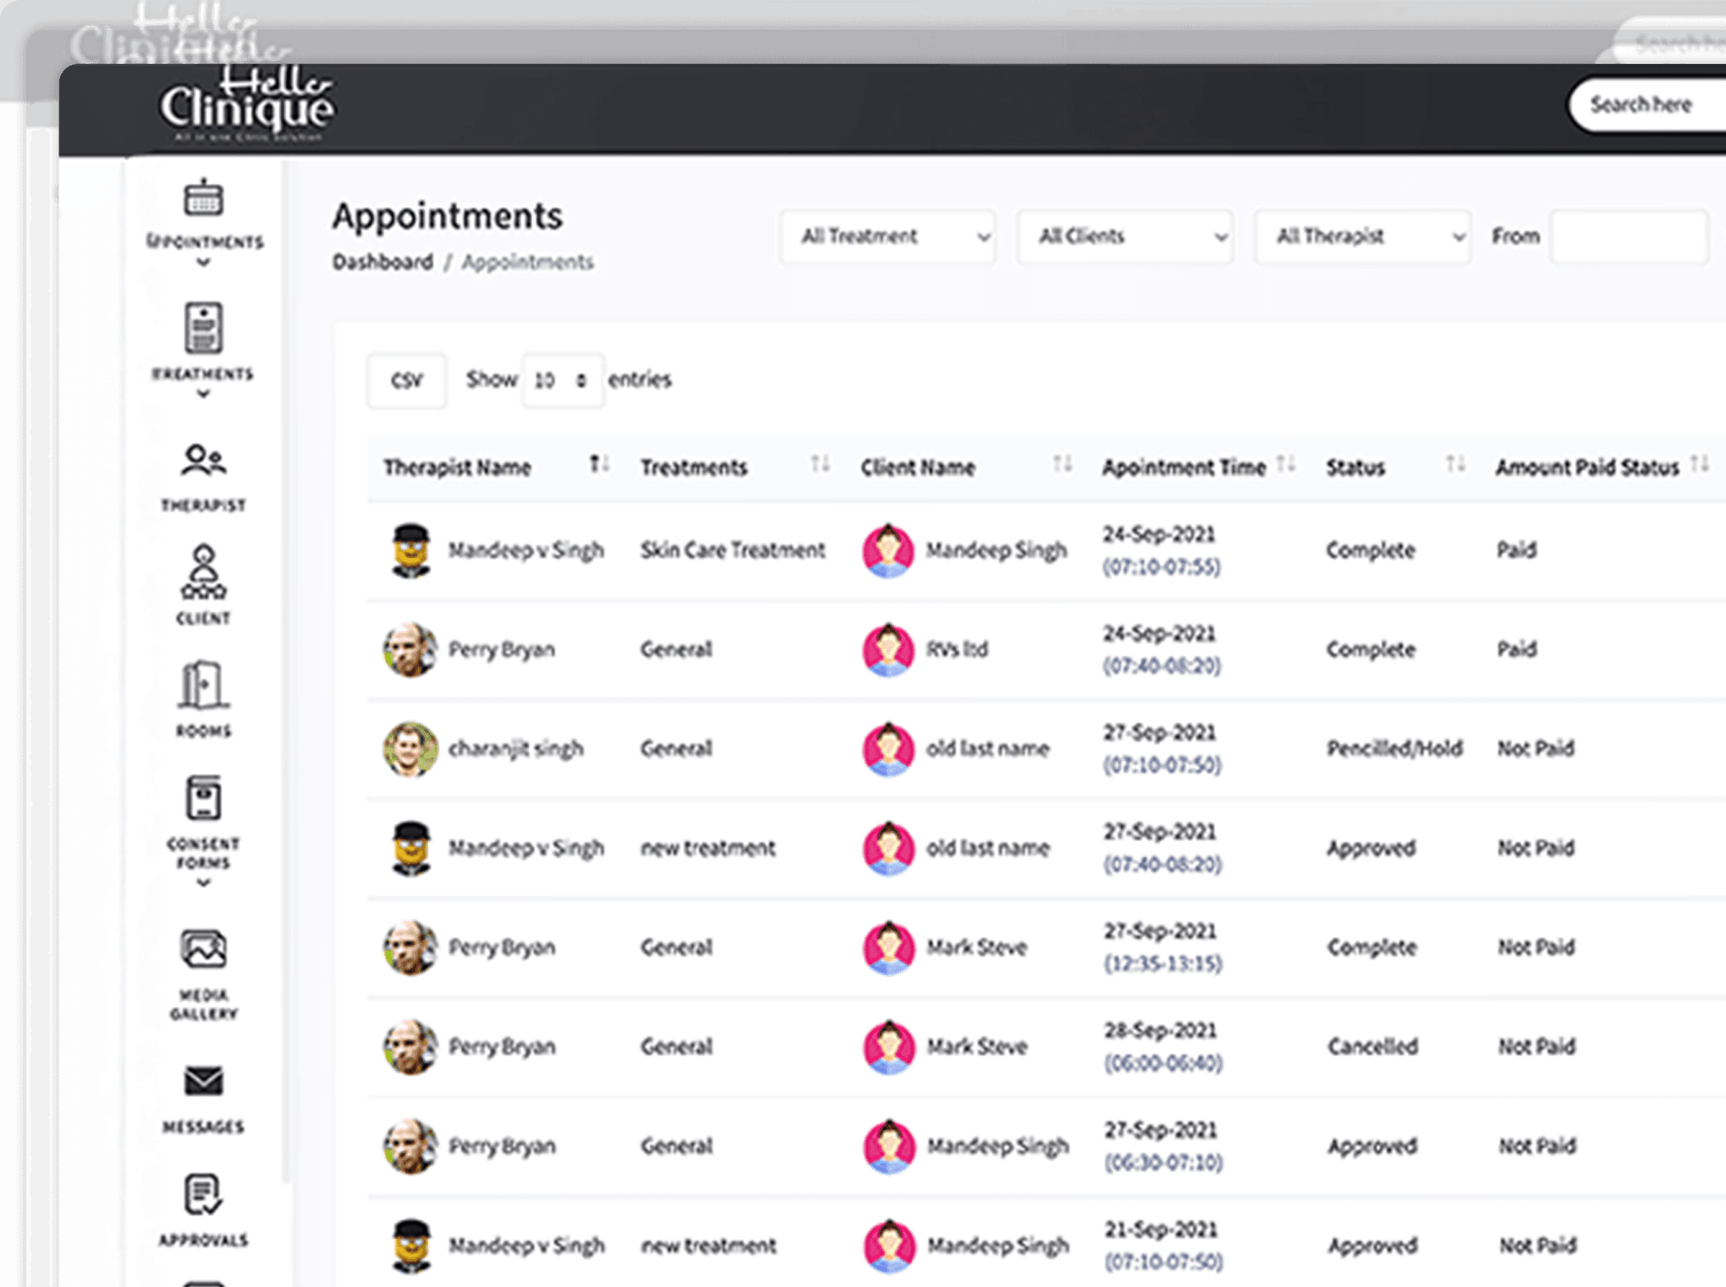Viewport: 1726px width, 1287px height.
Task: Open the Therapist sidebar icon
Action: click(203, 461)
